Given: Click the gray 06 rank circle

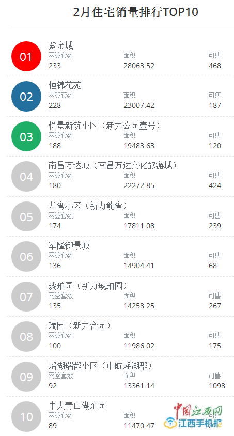Looking at the screenshot, I should pos(26,256).
